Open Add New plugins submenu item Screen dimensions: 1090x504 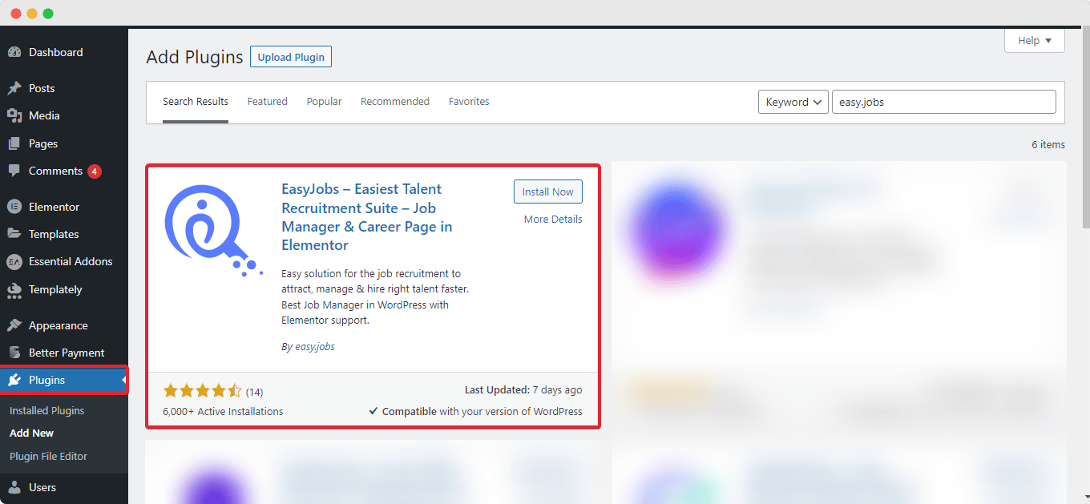point(32,433)
